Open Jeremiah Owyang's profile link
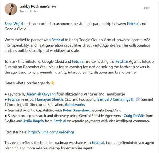 click(41, 94)
